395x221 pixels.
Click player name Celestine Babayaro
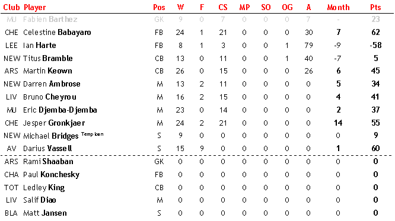click(57, 33)
